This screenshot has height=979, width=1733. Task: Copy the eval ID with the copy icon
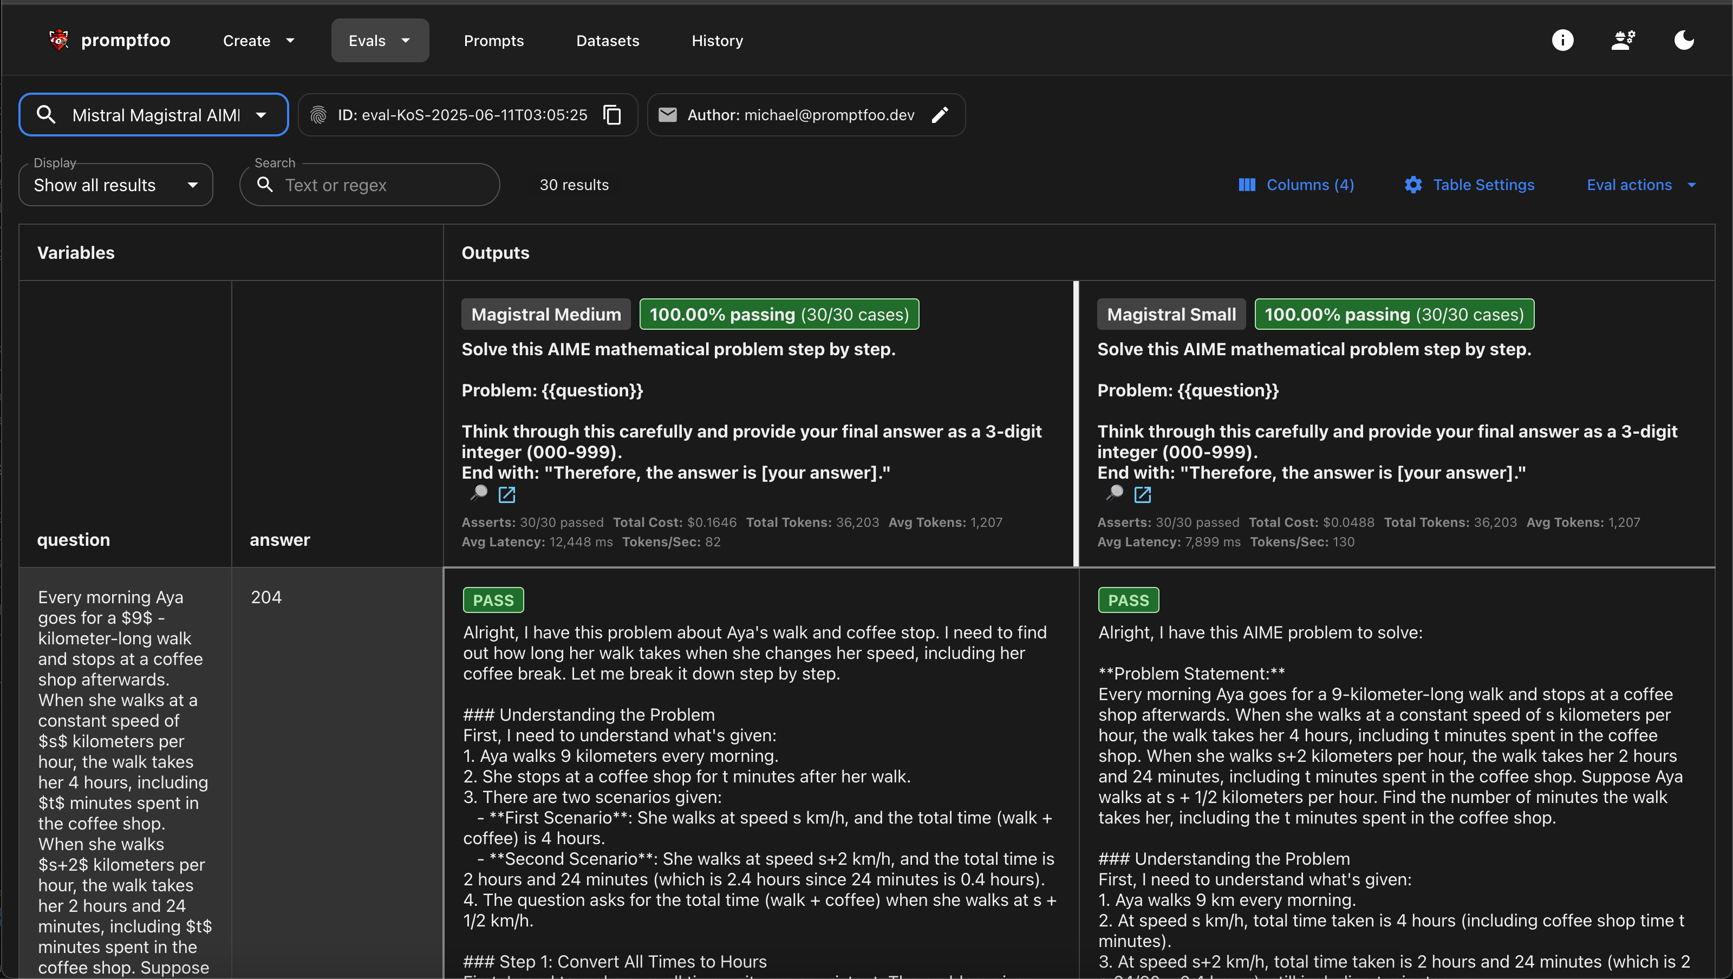pos(612,115)
